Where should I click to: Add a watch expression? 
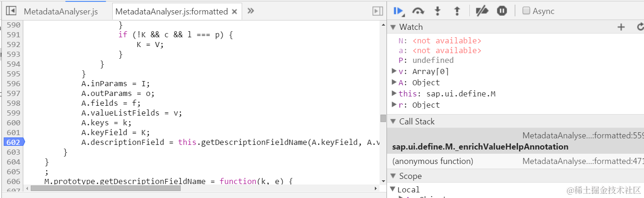pyautogui.click(x=621, y=27)
